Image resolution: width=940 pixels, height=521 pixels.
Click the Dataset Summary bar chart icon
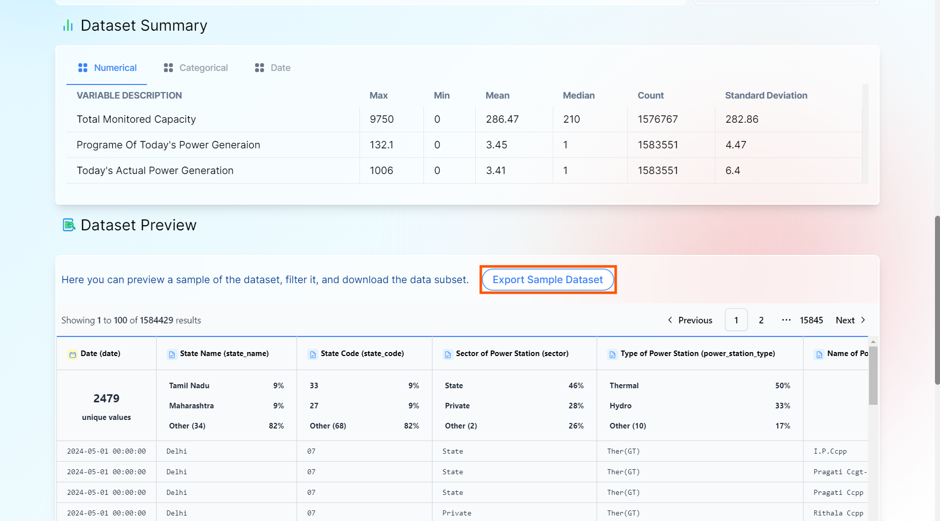click(68, 26)
